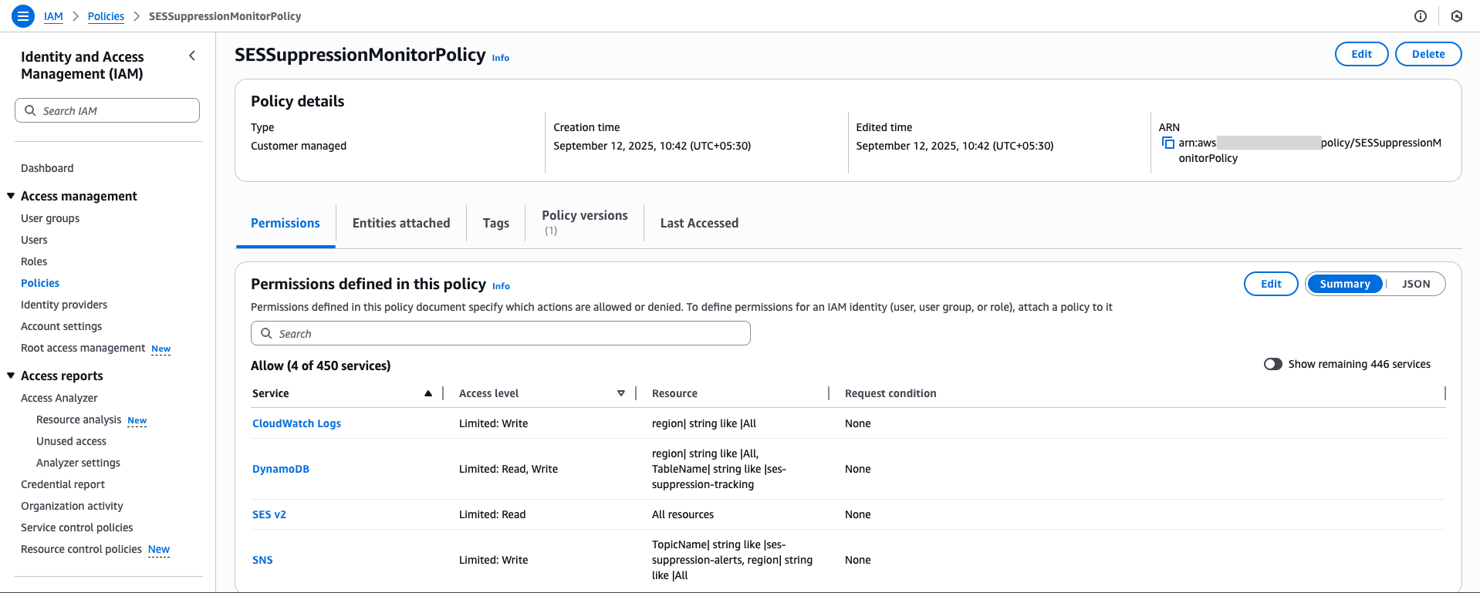Viewport: 1480px width, 593px height.
Task: Sort table by Service column ascending arrow
Action: coord(428,393)
